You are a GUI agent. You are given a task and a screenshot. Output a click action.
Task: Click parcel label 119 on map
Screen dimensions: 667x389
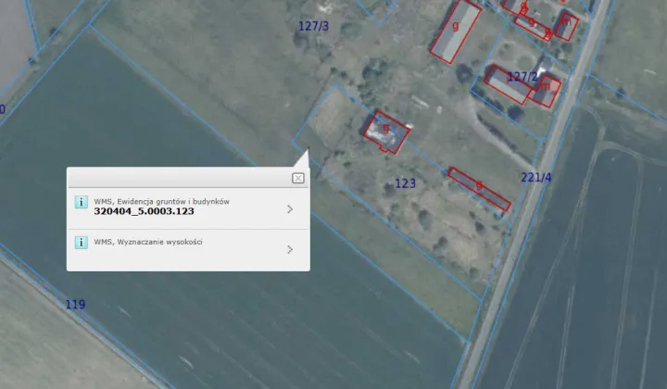point(75,305)
